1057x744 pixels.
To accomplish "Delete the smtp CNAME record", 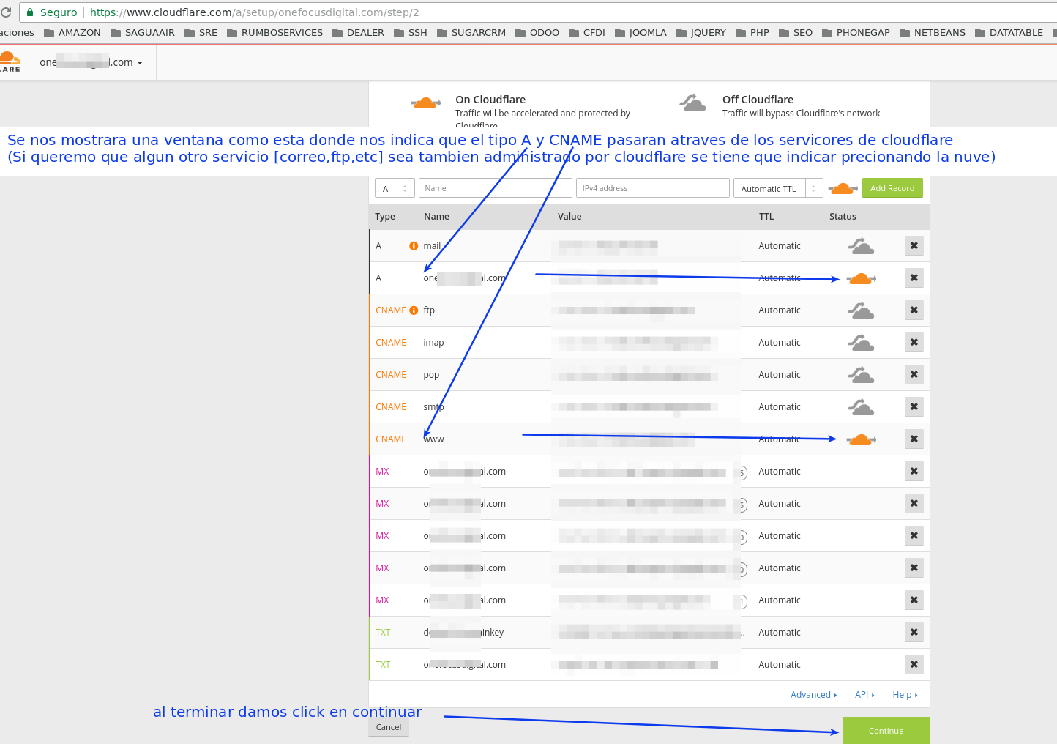I will coord(914,407).
